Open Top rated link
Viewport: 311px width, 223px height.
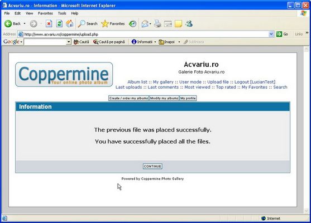coord(226,87)
